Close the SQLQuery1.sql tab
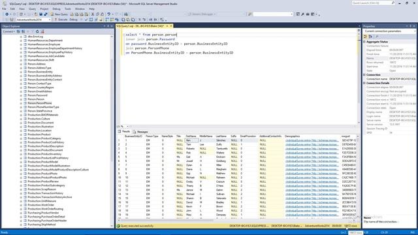Image resolution: width=418 pixels, height=235 pixels. coord(171,26)
